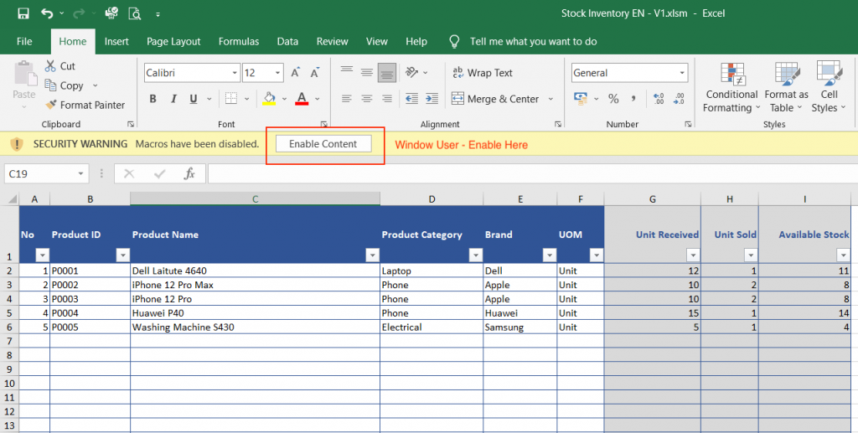Click Merge & Center

pyautogui.click(x=496, y=99)
